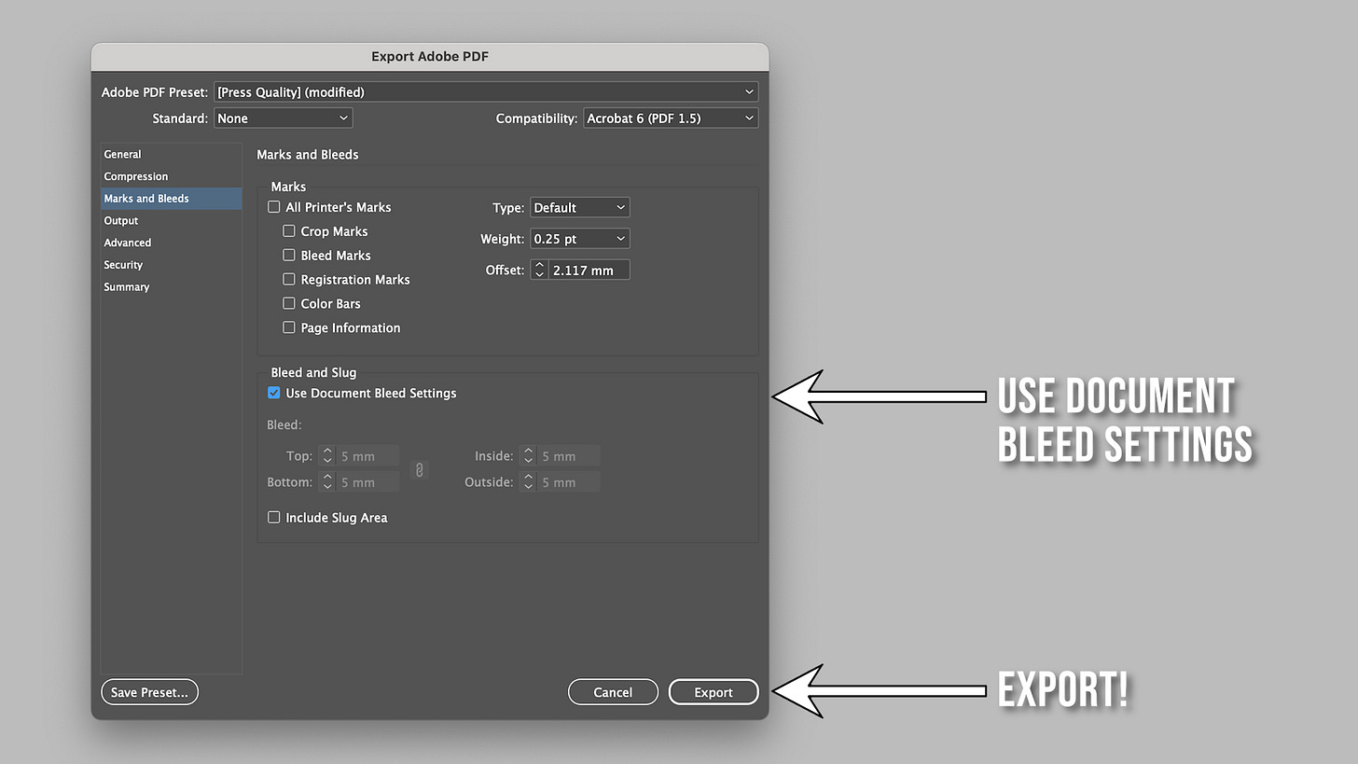Click the Export button

[714, 692]
